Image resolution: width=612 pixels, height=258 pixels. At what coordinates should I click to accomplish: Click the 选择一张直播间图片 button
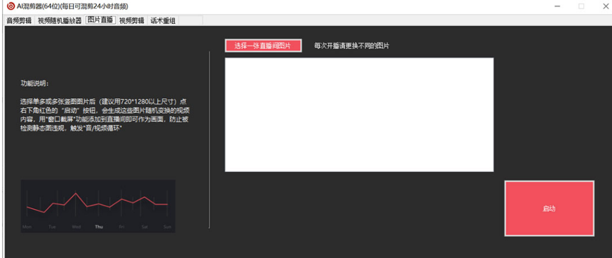[x=262, y=46]
